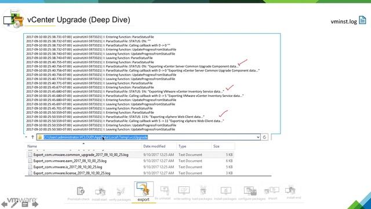Click the vminst.log document icon
Screen dimensions: 371x209
362,20
